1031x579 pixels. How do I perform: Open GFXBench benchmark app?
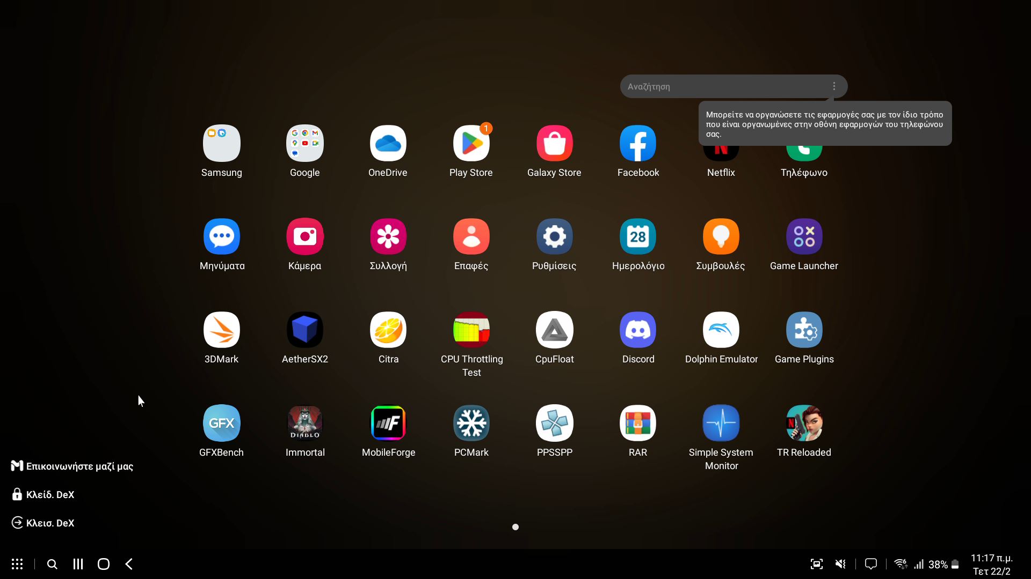click(221, 423)
